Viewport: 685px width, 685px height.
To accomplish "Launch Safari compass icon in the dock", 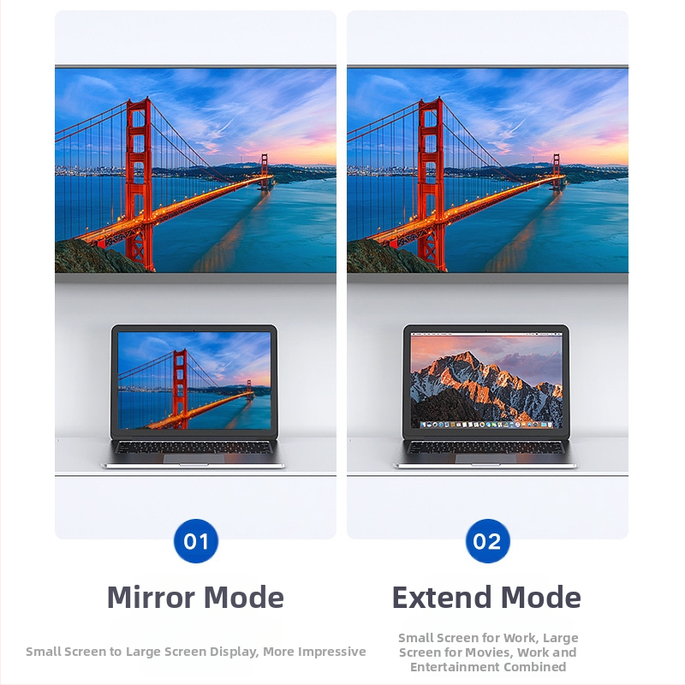I will coord(441,425).
